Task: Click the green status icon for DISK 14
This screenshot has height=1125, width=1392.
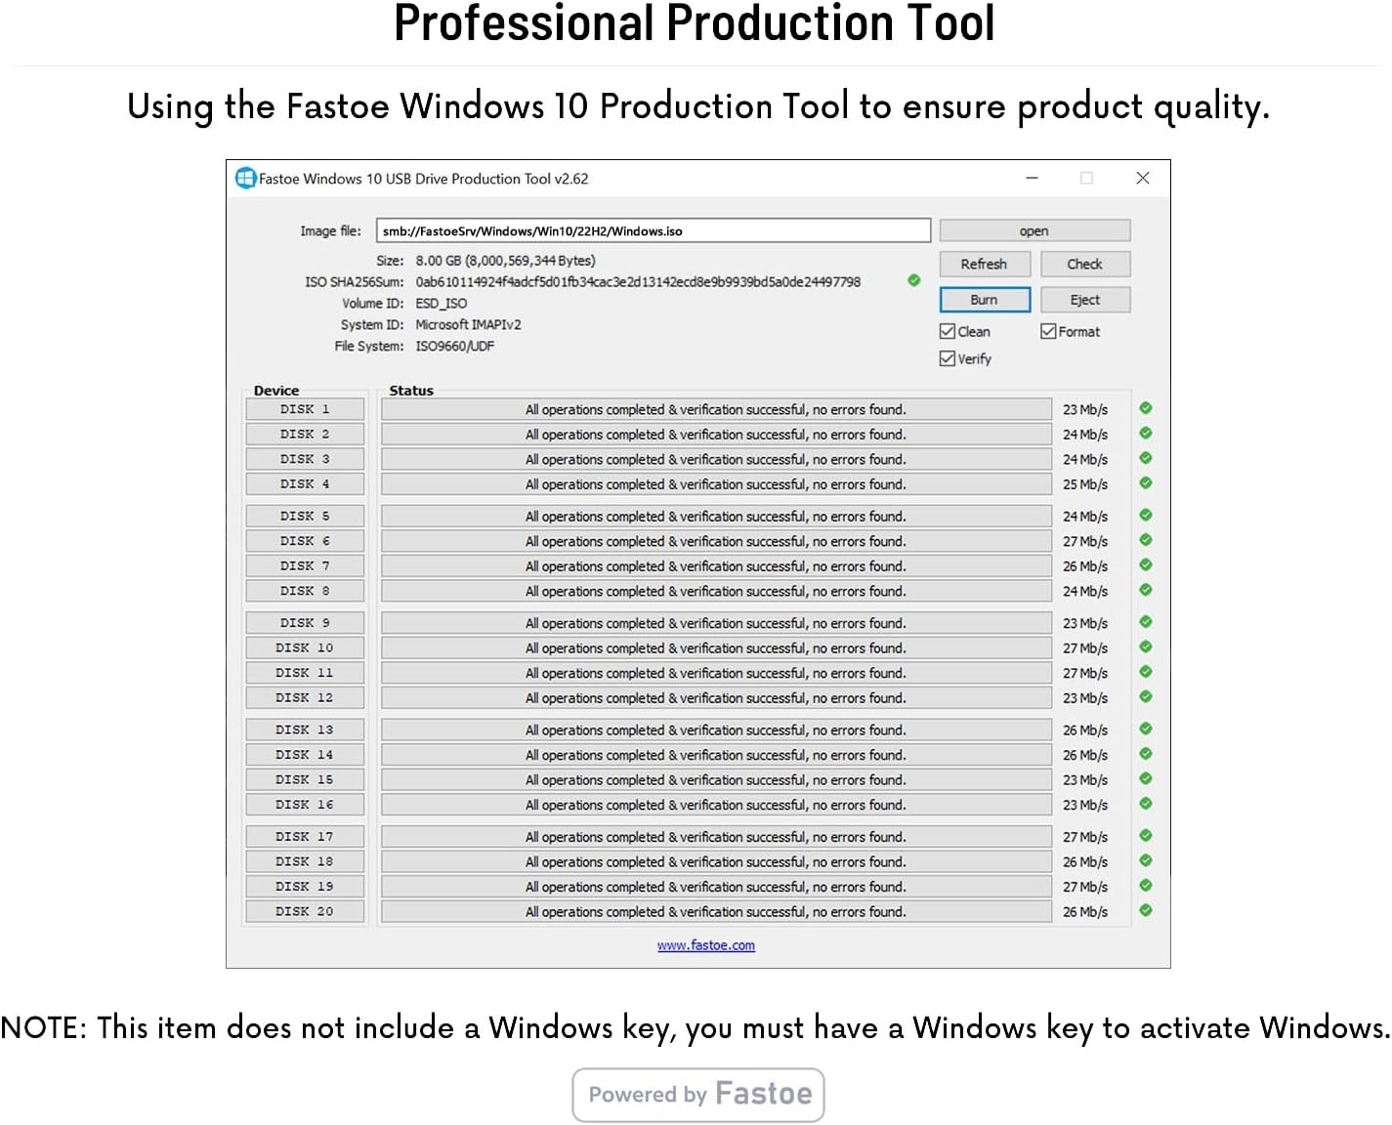Action: [1146, 754]
